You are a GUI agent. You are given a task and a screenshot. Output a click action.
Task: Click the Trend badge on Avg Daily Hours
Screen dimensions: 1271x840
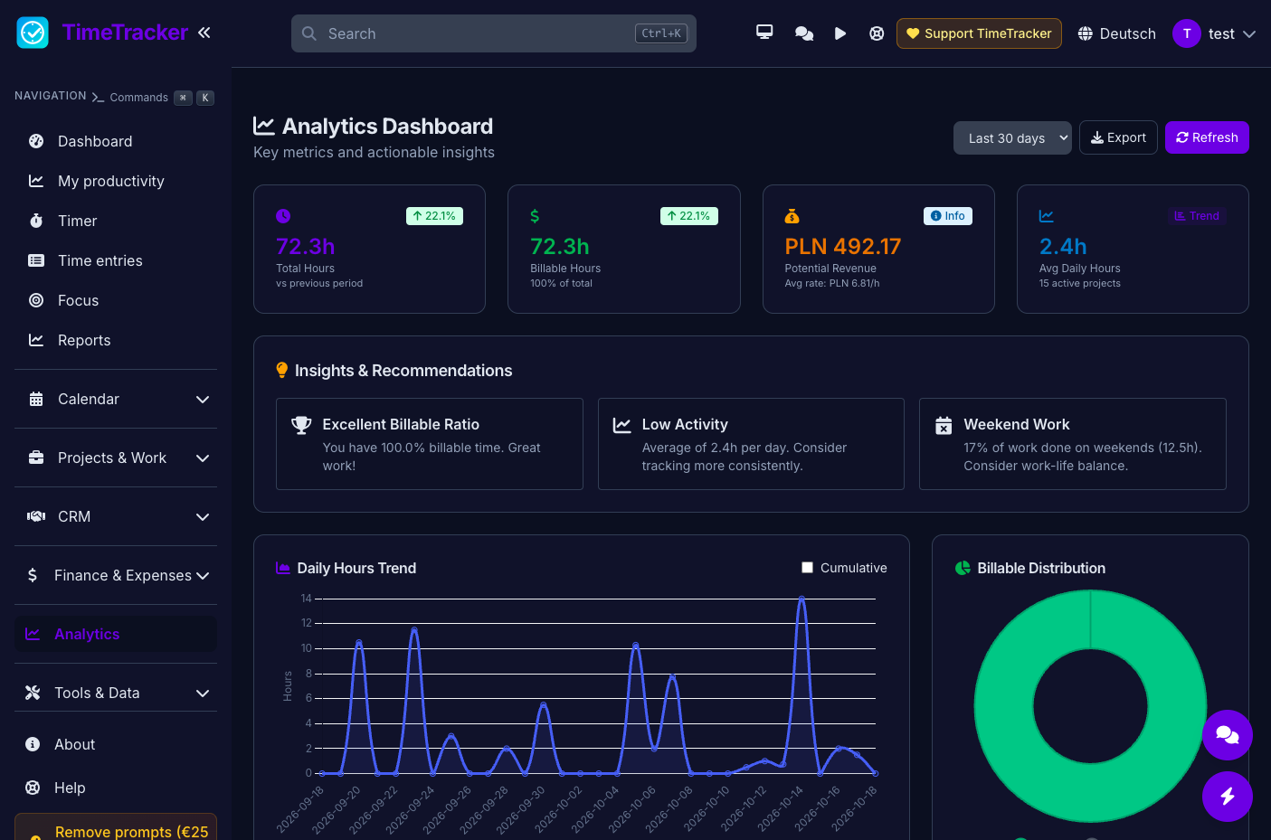point(1197,216)
